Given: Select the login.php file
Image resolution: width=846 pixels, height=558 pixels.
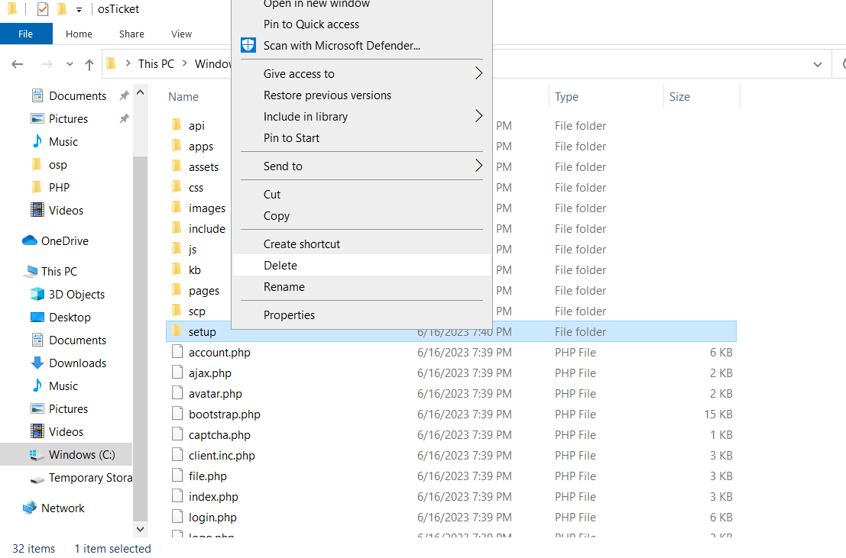Looking at the screenshot, I should 212,517.
